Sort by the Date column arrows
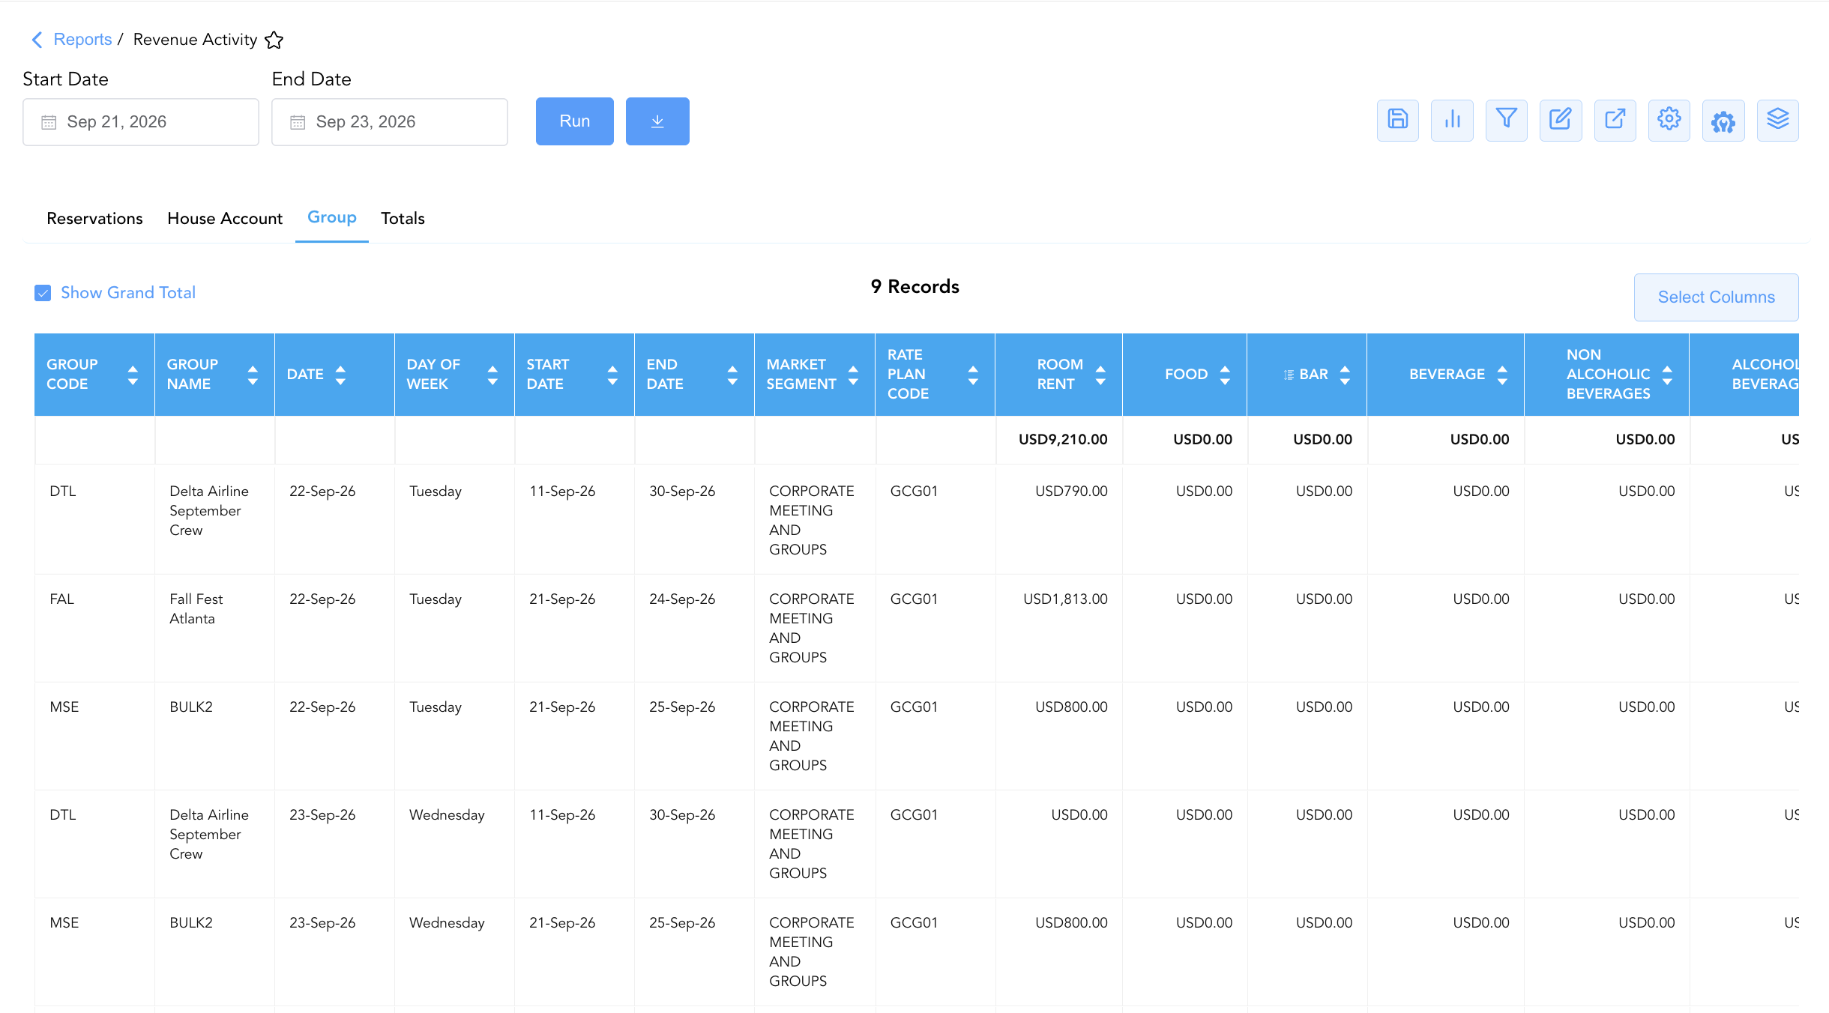The width and height of the screenshot is (1829, 1013). (x=340, y=375)
